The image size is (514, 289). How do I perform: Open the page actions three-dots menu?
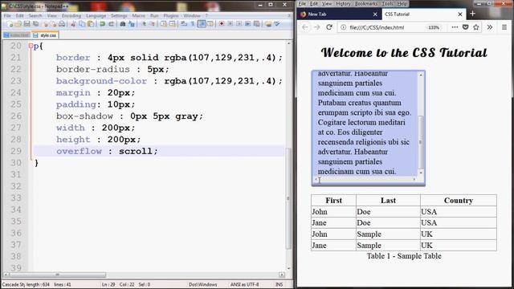click(455, 27)
